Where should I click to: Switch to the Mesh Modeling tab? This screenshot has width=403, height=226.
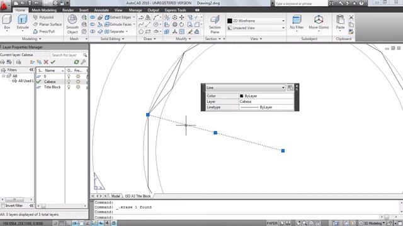click(44, 10)
